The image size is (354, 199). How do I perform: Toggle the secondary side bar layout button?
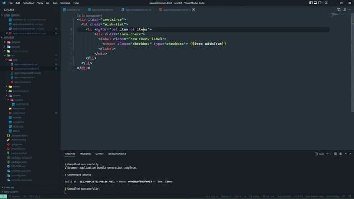320,3
